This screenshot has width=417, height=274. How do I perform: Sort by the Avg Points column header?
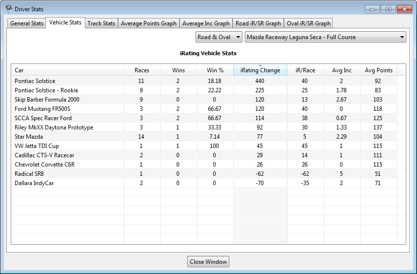378,70
